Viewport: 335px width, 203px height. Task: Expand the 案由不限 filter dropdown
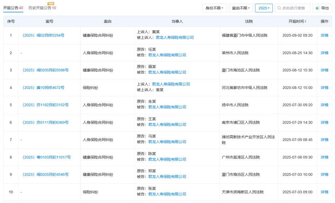pyautogui.click(x=241, y=8)
